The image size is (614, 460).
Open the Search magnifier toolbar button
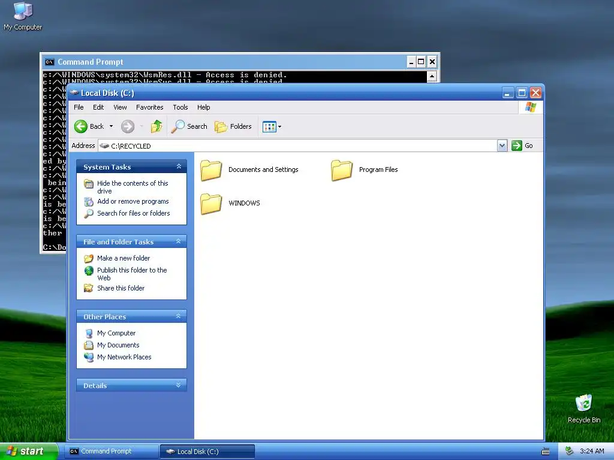189,126
